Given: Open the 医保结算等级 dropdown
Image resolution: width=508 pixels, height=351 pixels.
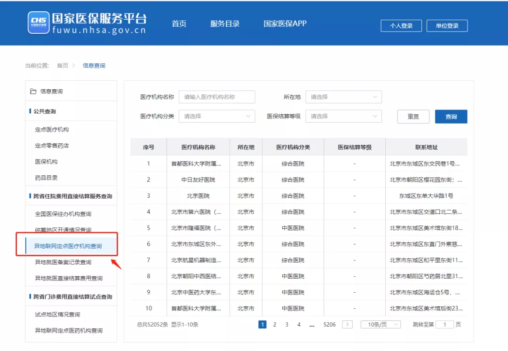Looking at the screenshot, I should click(x=343, y=116).
